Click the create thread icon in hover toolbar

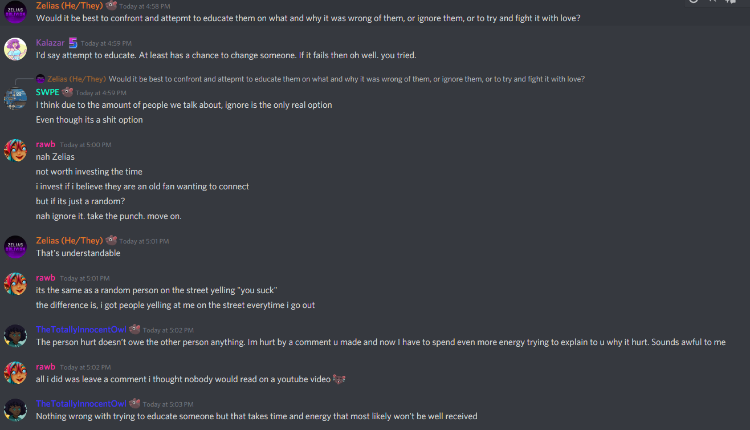point(731,1)
